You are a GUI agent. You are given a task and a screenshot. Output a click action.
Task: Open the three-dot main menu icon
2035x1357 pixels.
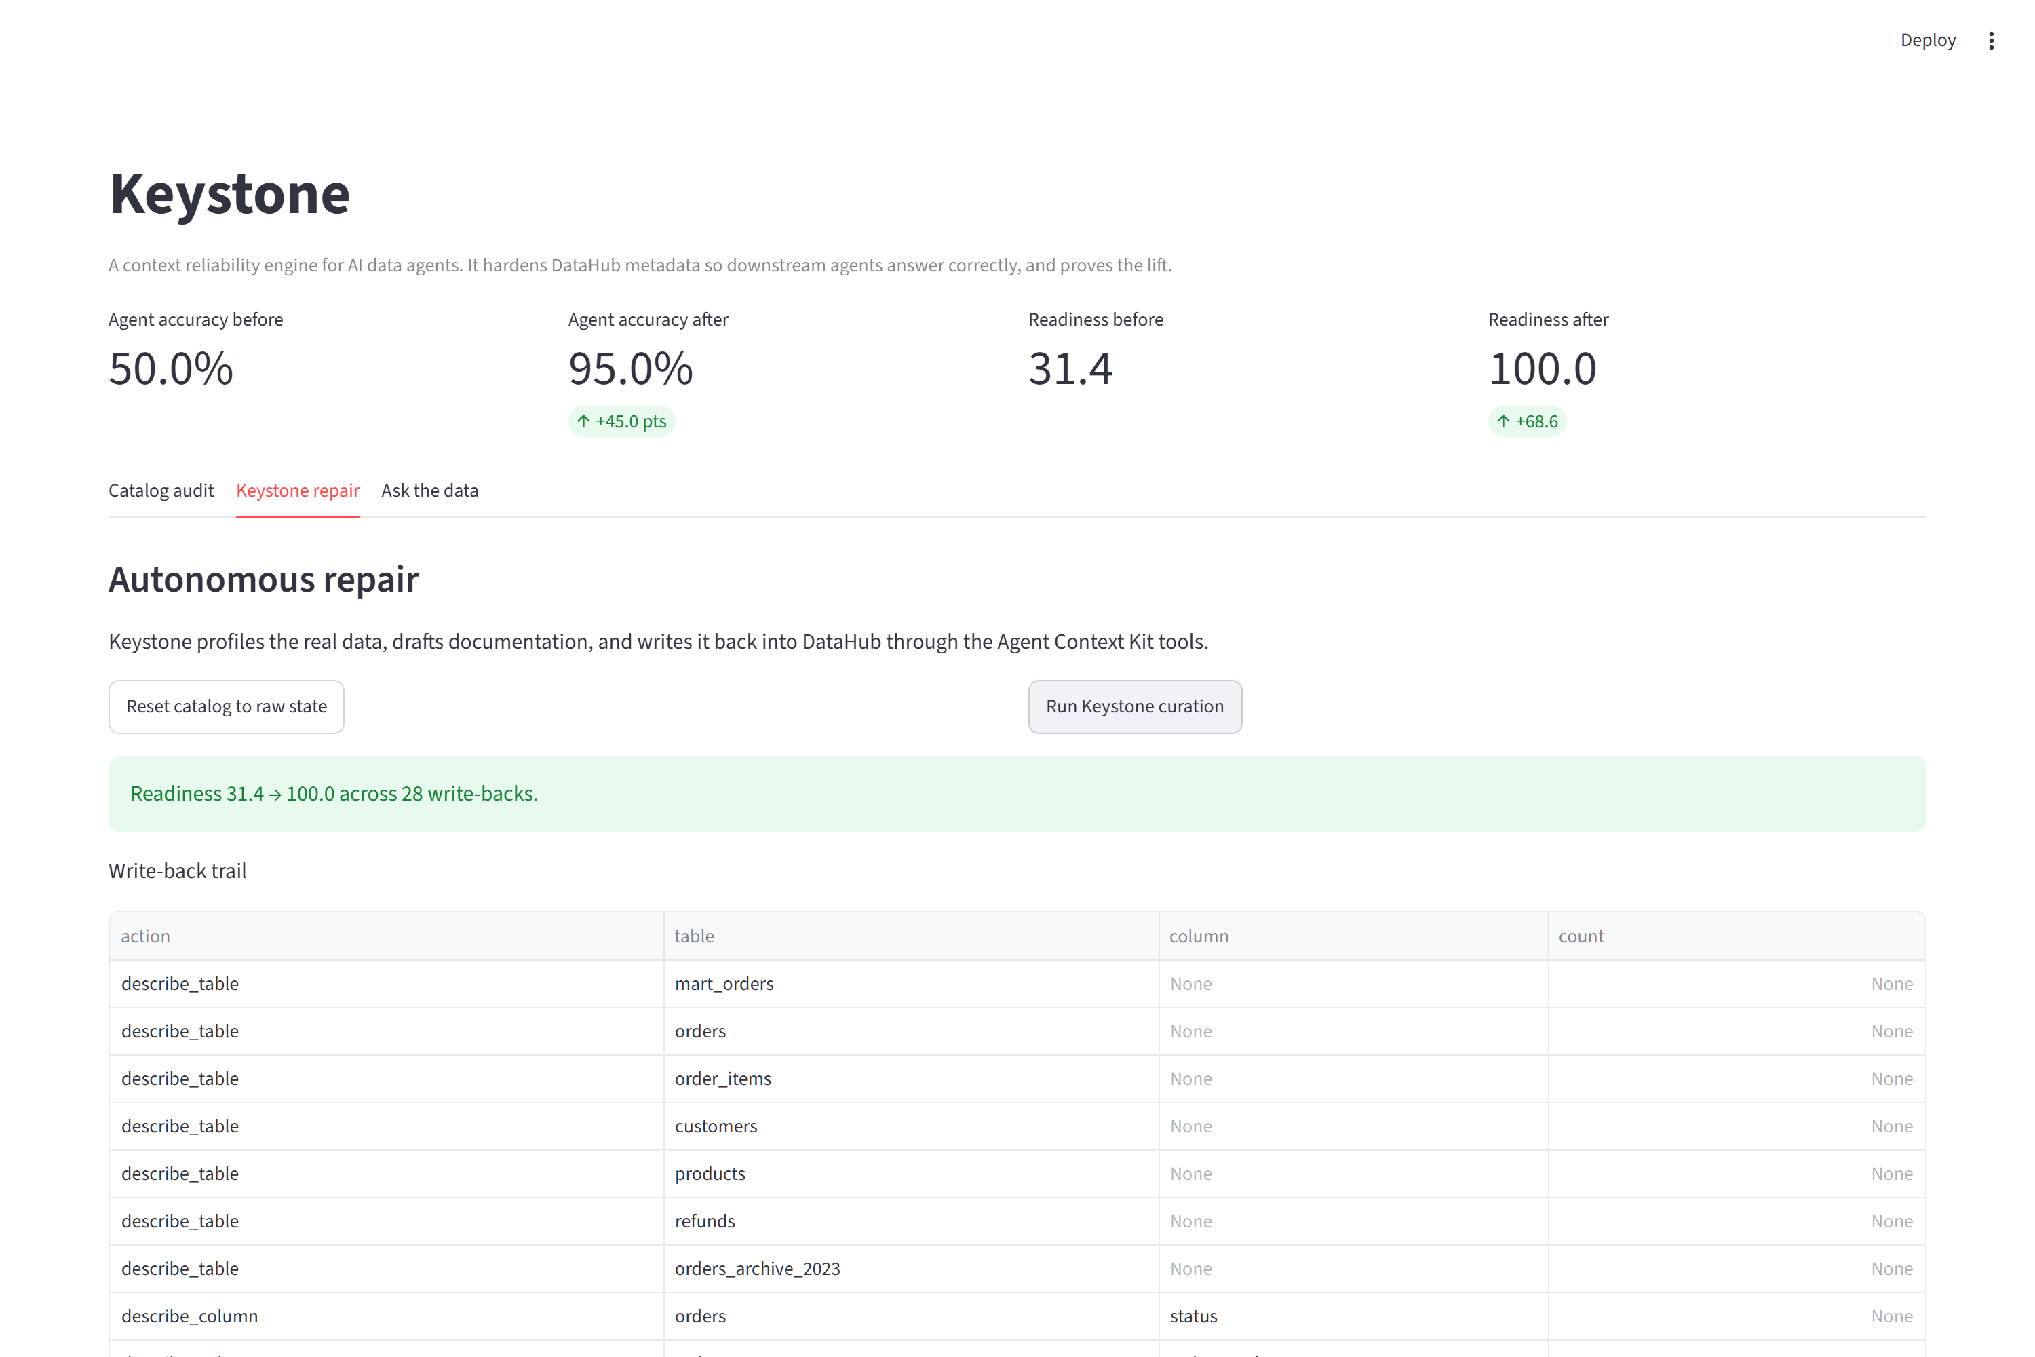click(1991, 41)
